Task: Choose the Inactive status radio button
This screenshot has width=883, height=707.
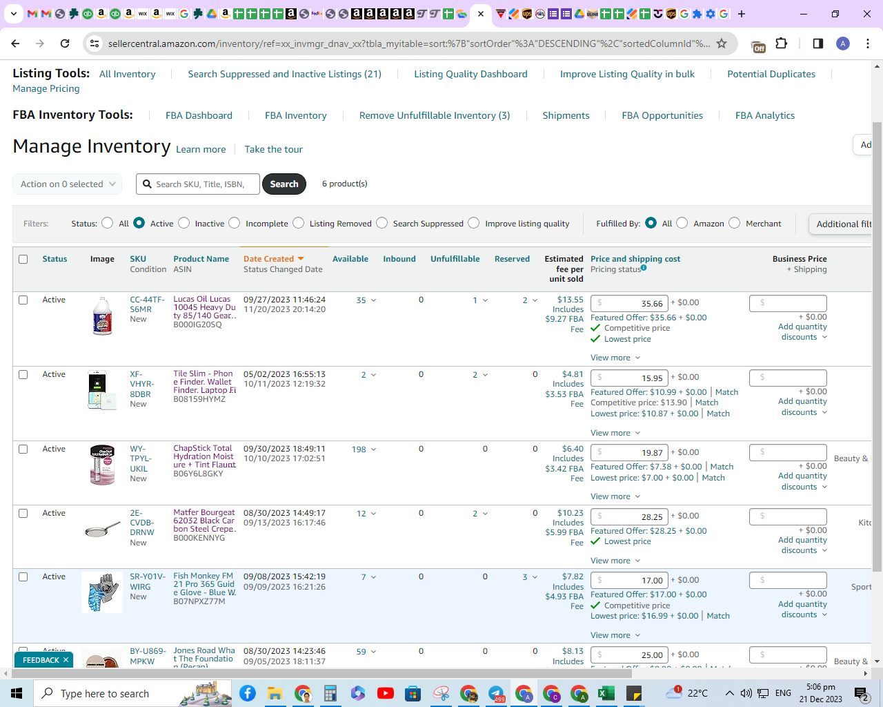Action: pyautogui.click(x=183, y=223)
